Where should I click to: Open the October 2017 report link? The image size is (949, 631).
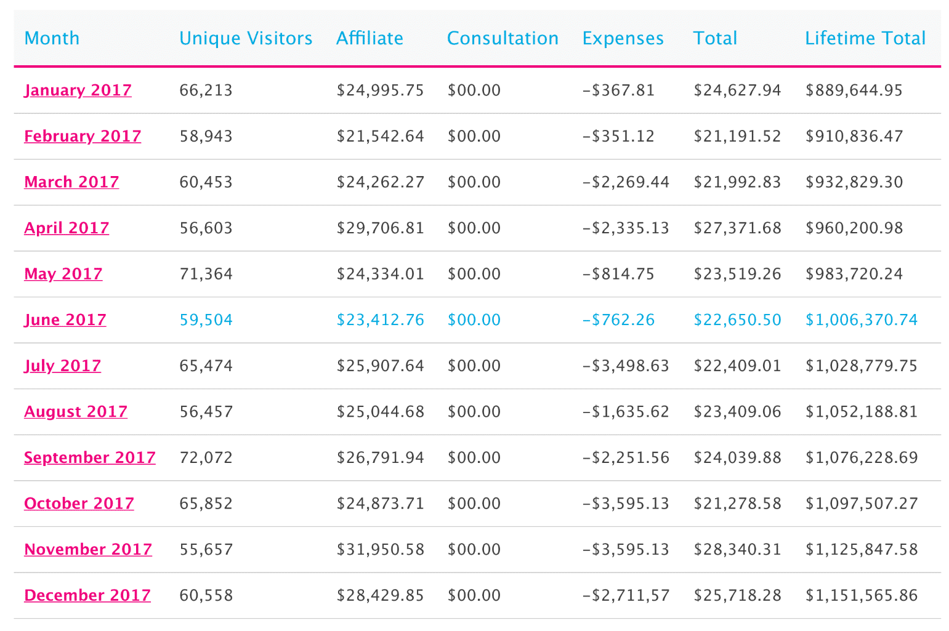pos(79,504)
